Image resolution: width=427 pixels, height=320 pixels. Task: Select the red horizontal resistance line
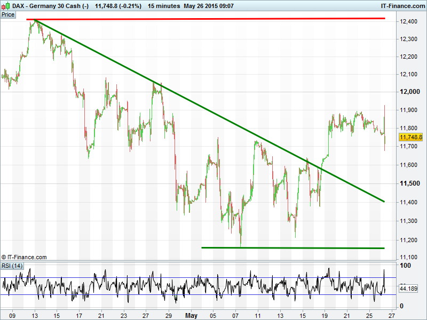(x=213, y=19)
